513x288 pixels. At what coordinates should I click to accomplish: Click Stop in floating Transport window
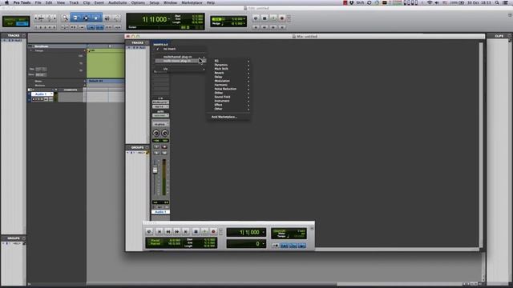tap(196, 231)
